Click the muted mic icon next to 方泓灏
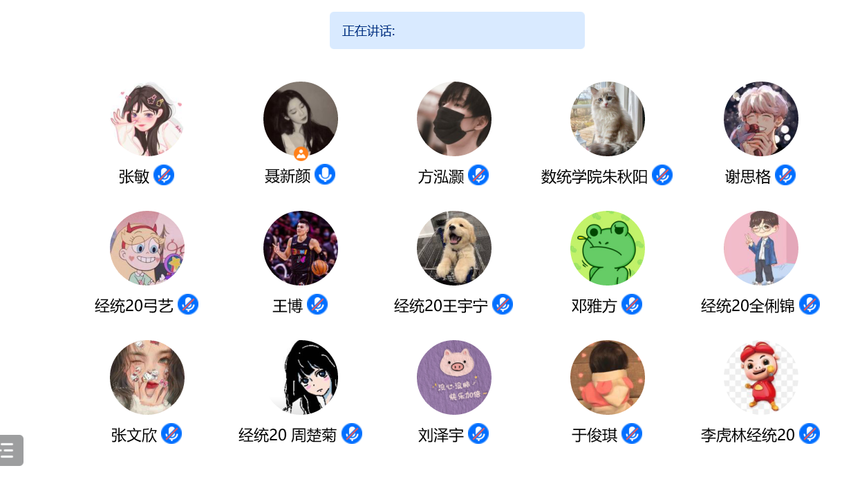Image resolution: width=842 pixels, height=495 pixels. 478,175
